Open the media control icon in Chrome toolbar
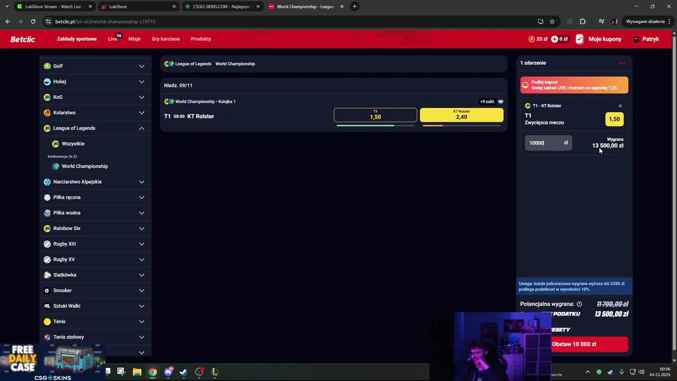The width and height of the screenshot is (677, 381). [x=601, y=22]
